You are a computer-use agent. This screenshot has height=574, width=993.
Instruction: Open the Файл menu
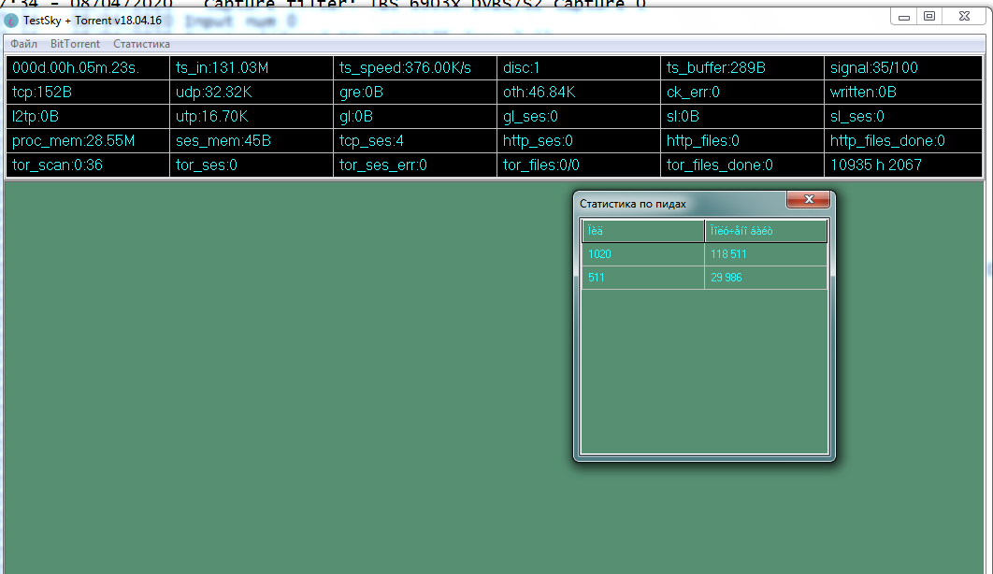[x=24, y=44]
